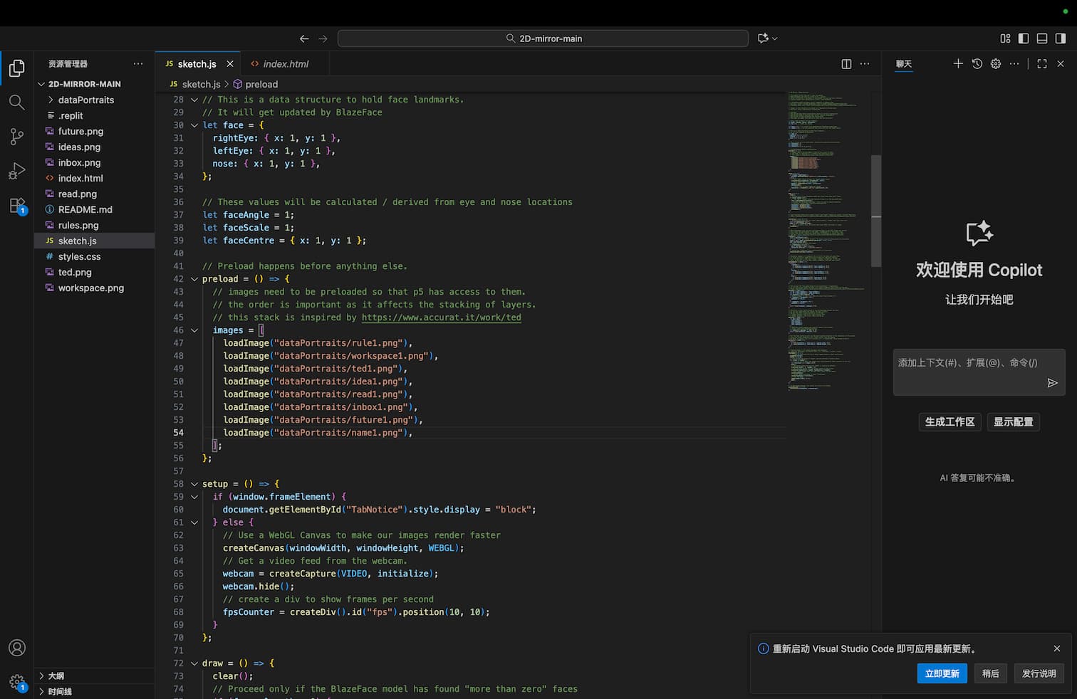Open README.md from the explorer
Screen dimensions: 1077x699
coord(85,209)
